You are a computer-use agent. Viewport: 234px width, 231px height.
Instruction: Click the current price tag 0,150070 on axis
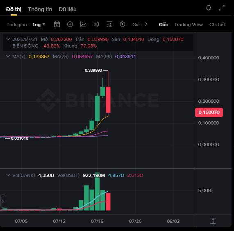[209, 112]
